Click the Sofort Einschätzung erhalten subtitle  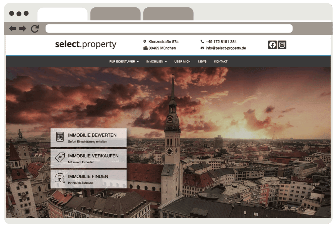[87, 141]
